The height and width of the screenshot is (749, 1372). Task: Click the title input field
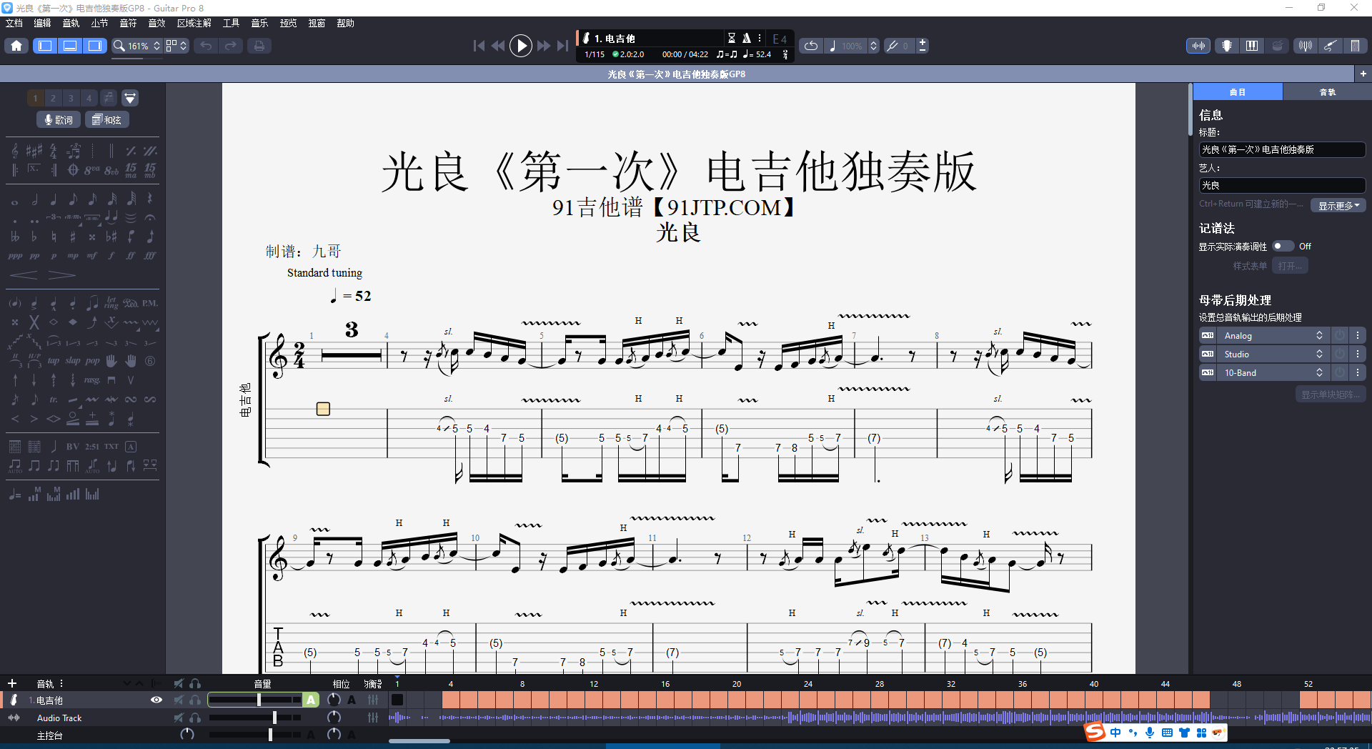[x=1282, y=149]
